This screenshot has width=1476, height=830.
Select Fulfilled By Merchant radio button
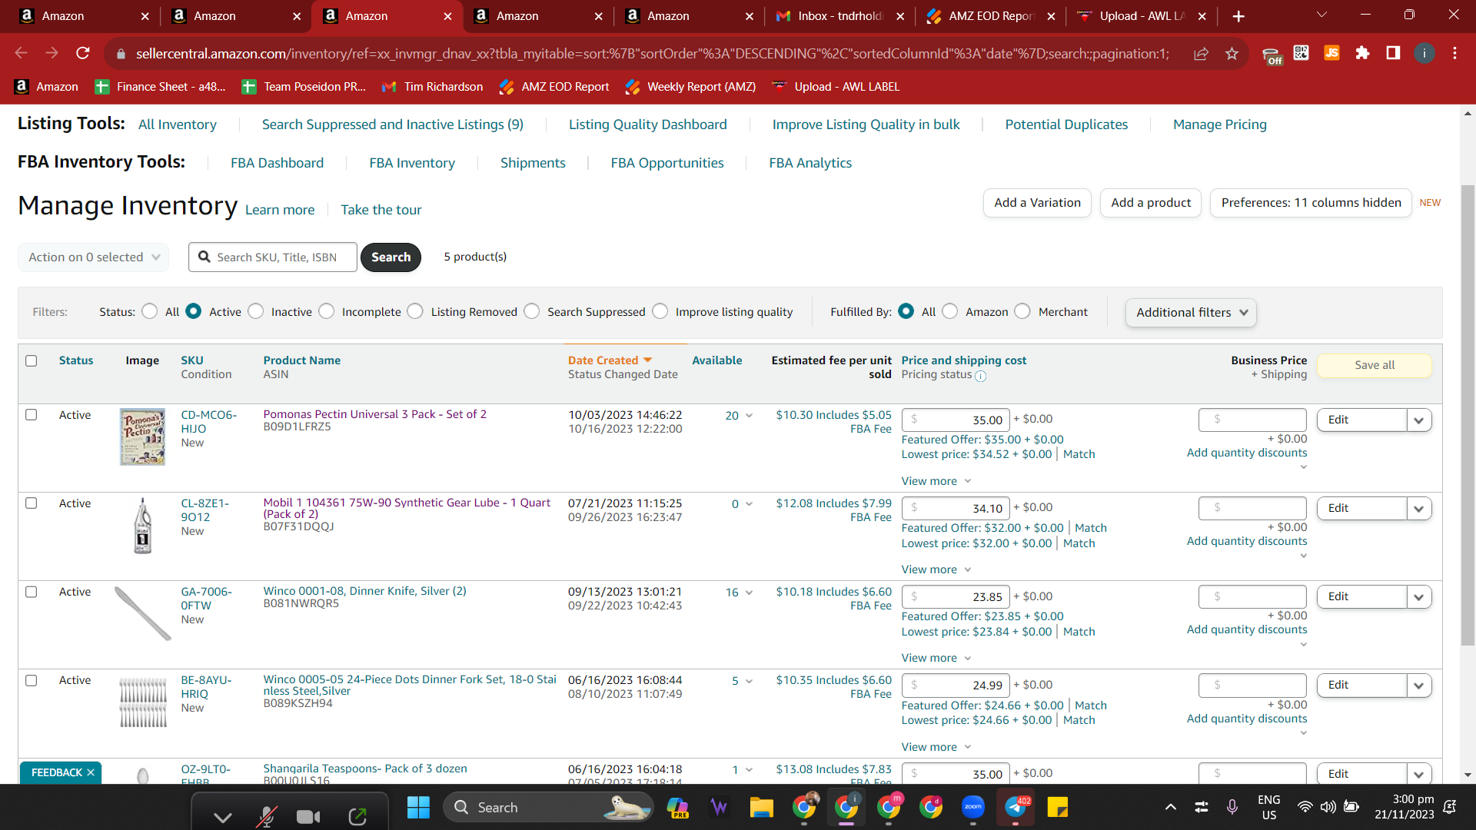[1022, 311]
